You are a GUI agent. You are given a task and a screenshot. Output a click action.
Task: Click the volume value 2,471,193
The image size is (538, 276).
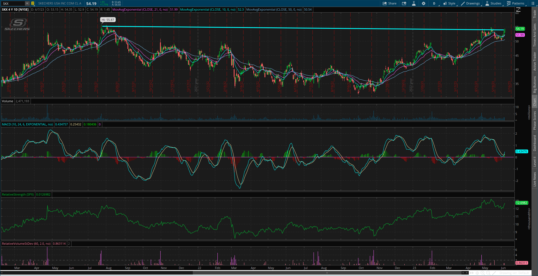(x=22, y=101)
